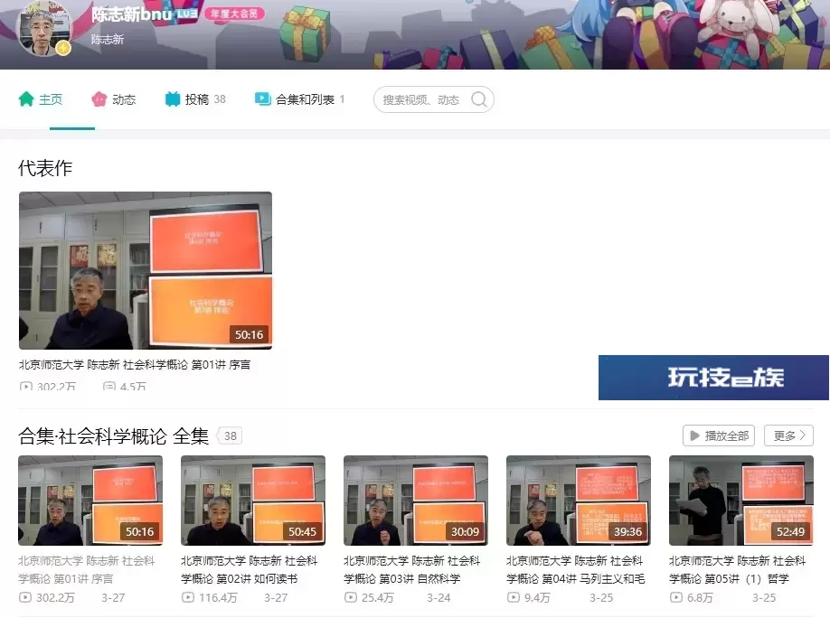The width and height of the screenshot is (830, 618).
Task: Click the pink 动态 icon
Action: 99,99
